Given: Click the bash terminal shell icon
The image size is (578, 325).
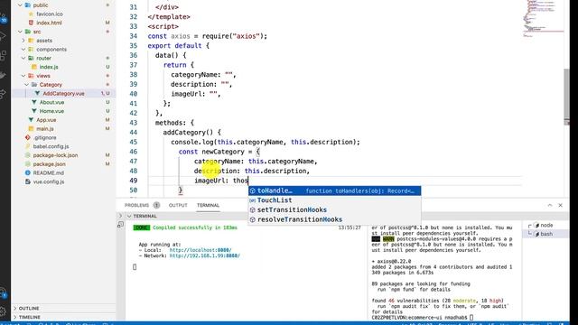Looking at the screenshot, I should click(537, 234).
